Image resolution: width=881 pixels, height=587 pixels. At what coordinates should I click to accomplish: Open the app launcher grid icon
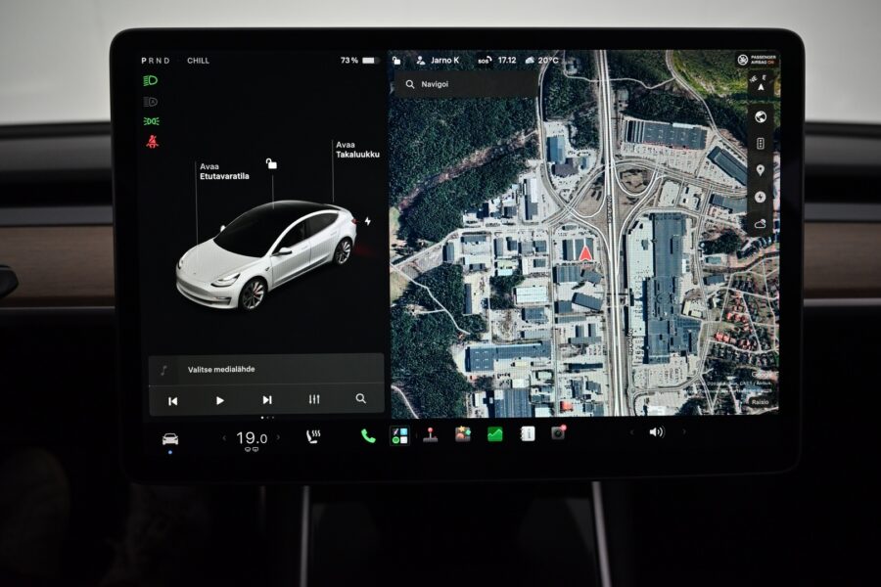(x=399, y=435)
